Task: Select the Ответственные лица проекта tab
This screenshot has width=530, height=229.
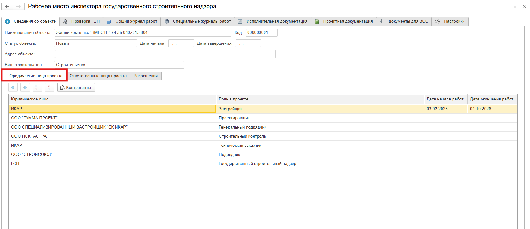Action: (98, 76)
